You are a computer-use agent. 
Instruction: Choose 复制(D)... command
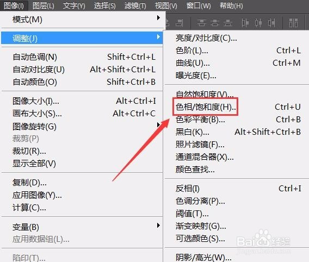click(x=82, y=183)
